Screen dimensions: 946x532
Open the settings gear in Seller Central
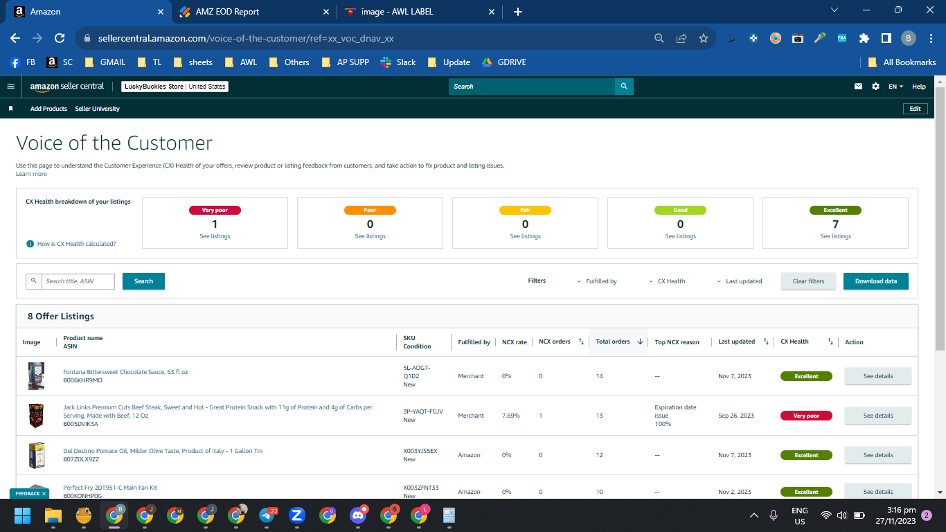pyautogui.click(x=875, y=87)
